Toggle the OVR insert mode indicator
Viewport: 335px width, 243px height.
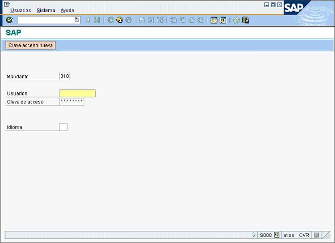(304, 235)
